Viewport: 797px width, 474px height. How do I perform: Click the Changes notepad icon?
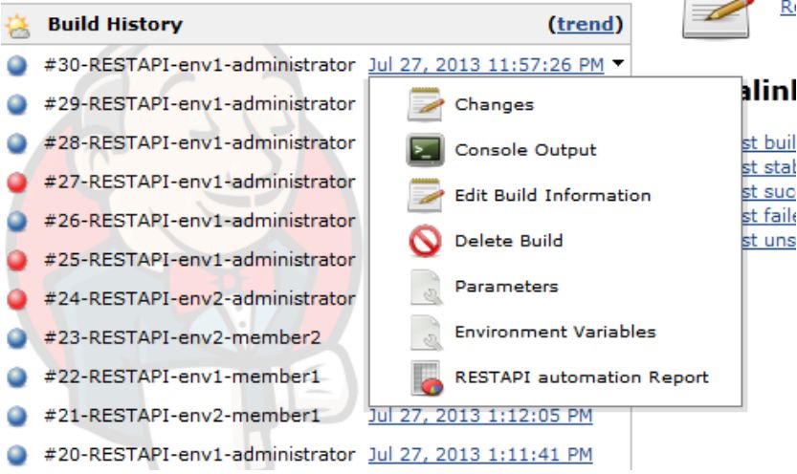[426, 104]
